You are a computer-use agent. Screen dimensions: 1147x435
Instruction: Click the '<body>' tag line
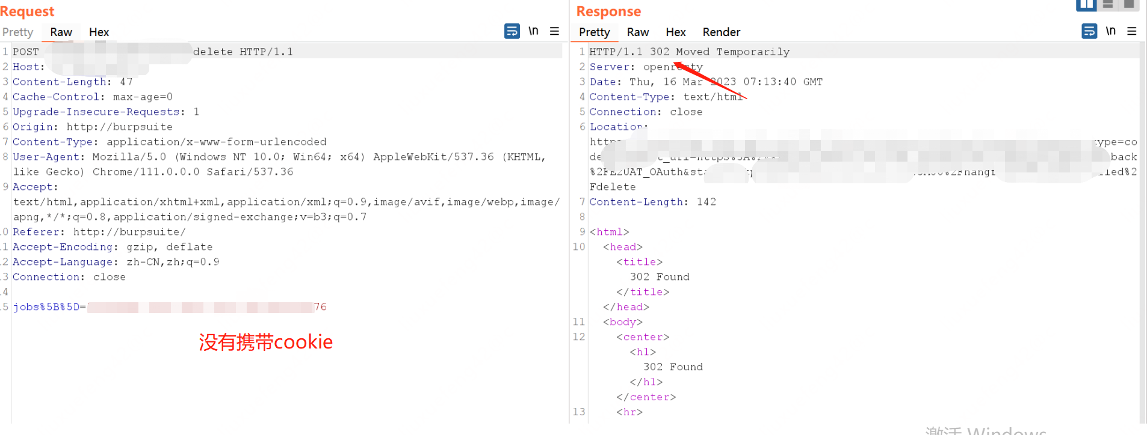click(x=623, y=322)
